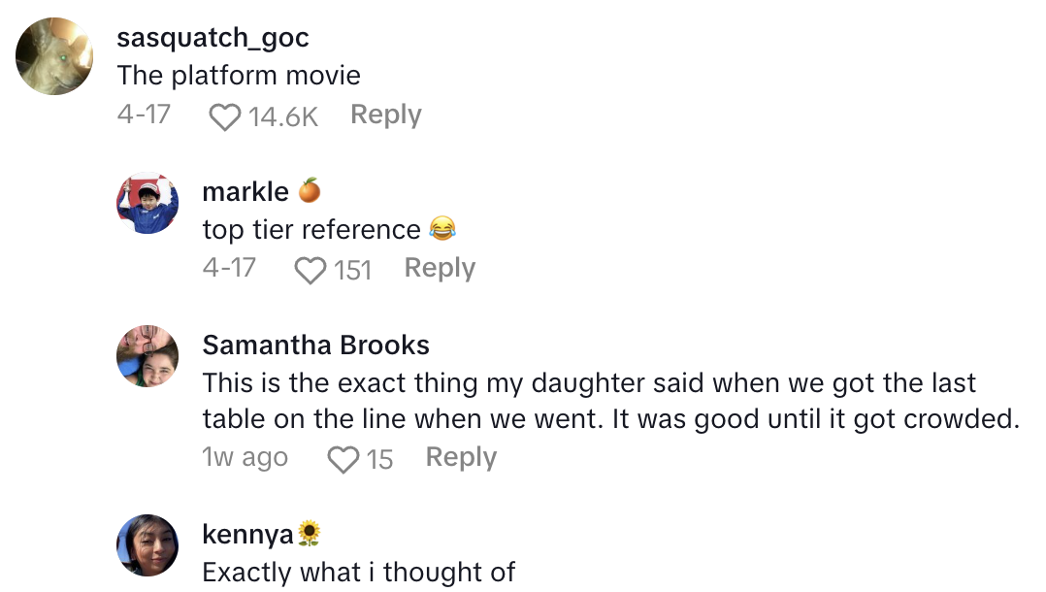Viewport: 1046px width, 592px height.
Task: Like sasquatch_goc's comment with heart icon
Action: [225, 117]
